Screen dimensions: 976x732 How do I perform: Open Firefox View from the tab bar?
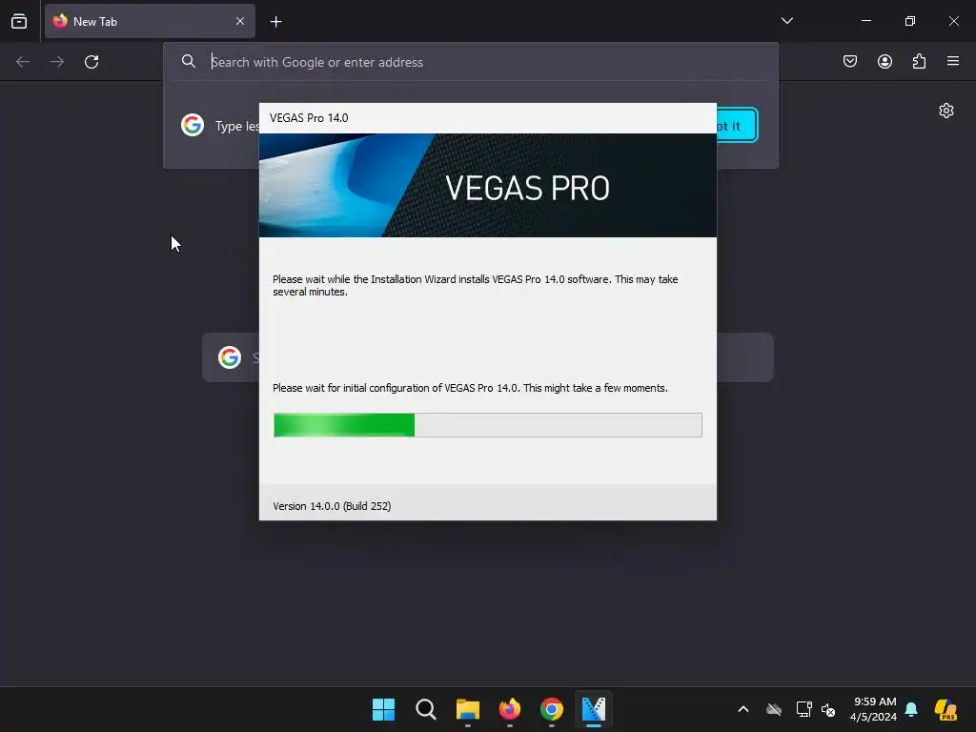pyautogui.click(x=19, y=21)
